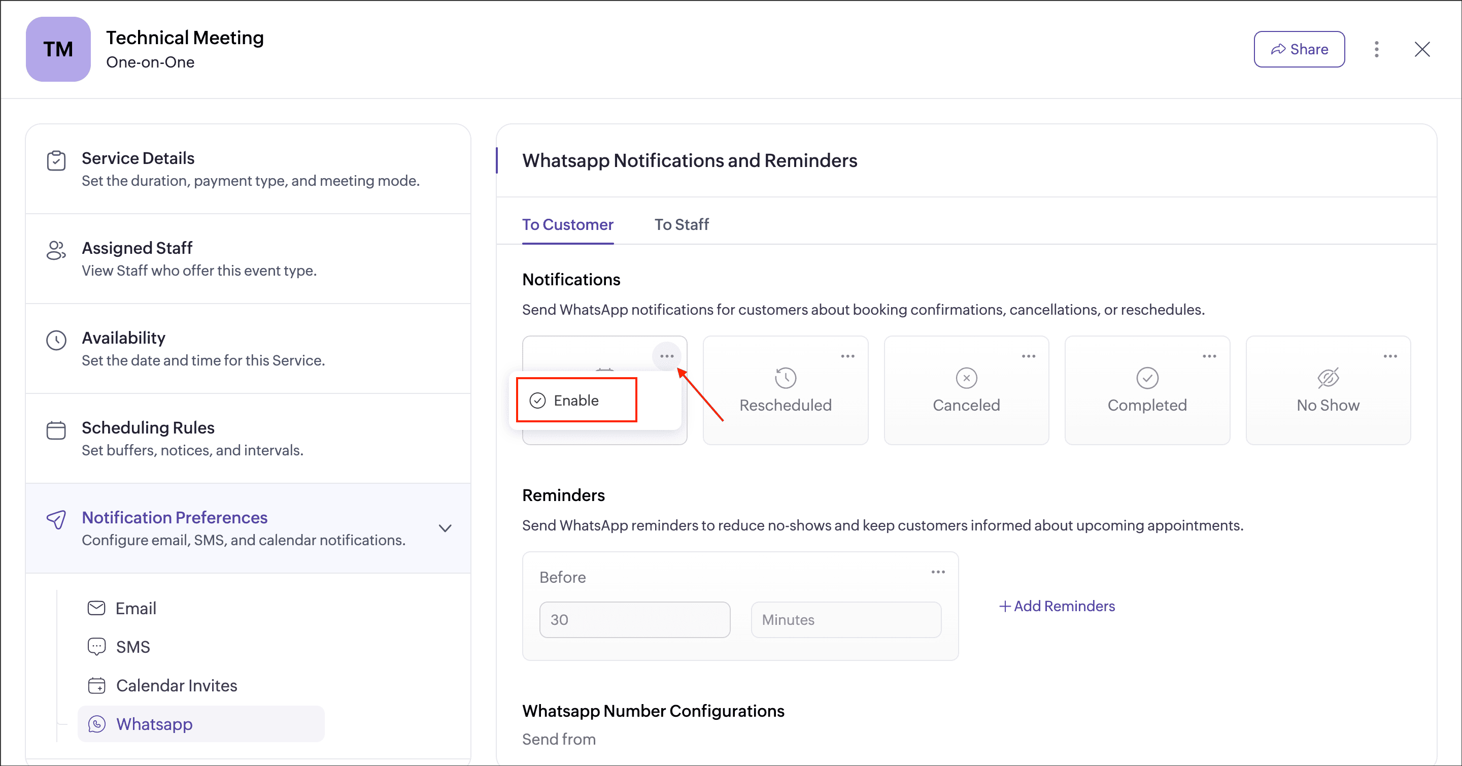The image size is (1462, 766).
Task: Click the reminder value field showing 30
Action: (x=634, y=619)
